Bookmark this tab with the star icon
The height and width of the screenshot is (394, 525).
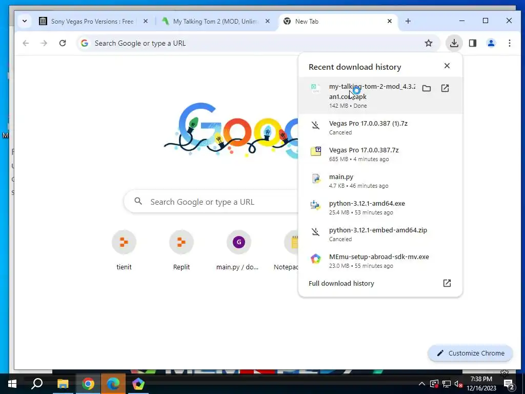(429, 43)
